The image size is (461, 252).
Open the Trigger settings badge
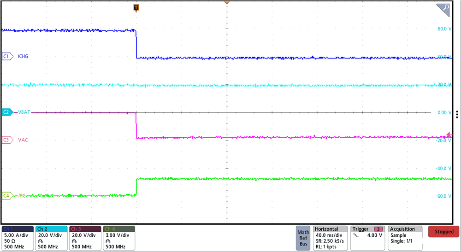coord(367,238)
